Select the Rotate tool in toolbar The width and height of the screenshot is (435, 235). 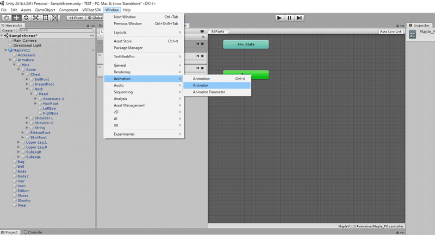click(x=26, y=18)
